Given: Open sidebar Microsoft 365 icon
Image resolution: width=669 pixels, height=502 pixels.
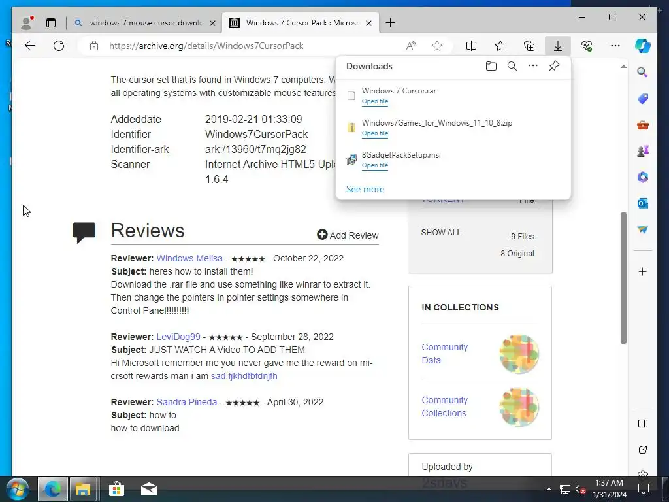Looking at the screenshot, I should [643, 176].
